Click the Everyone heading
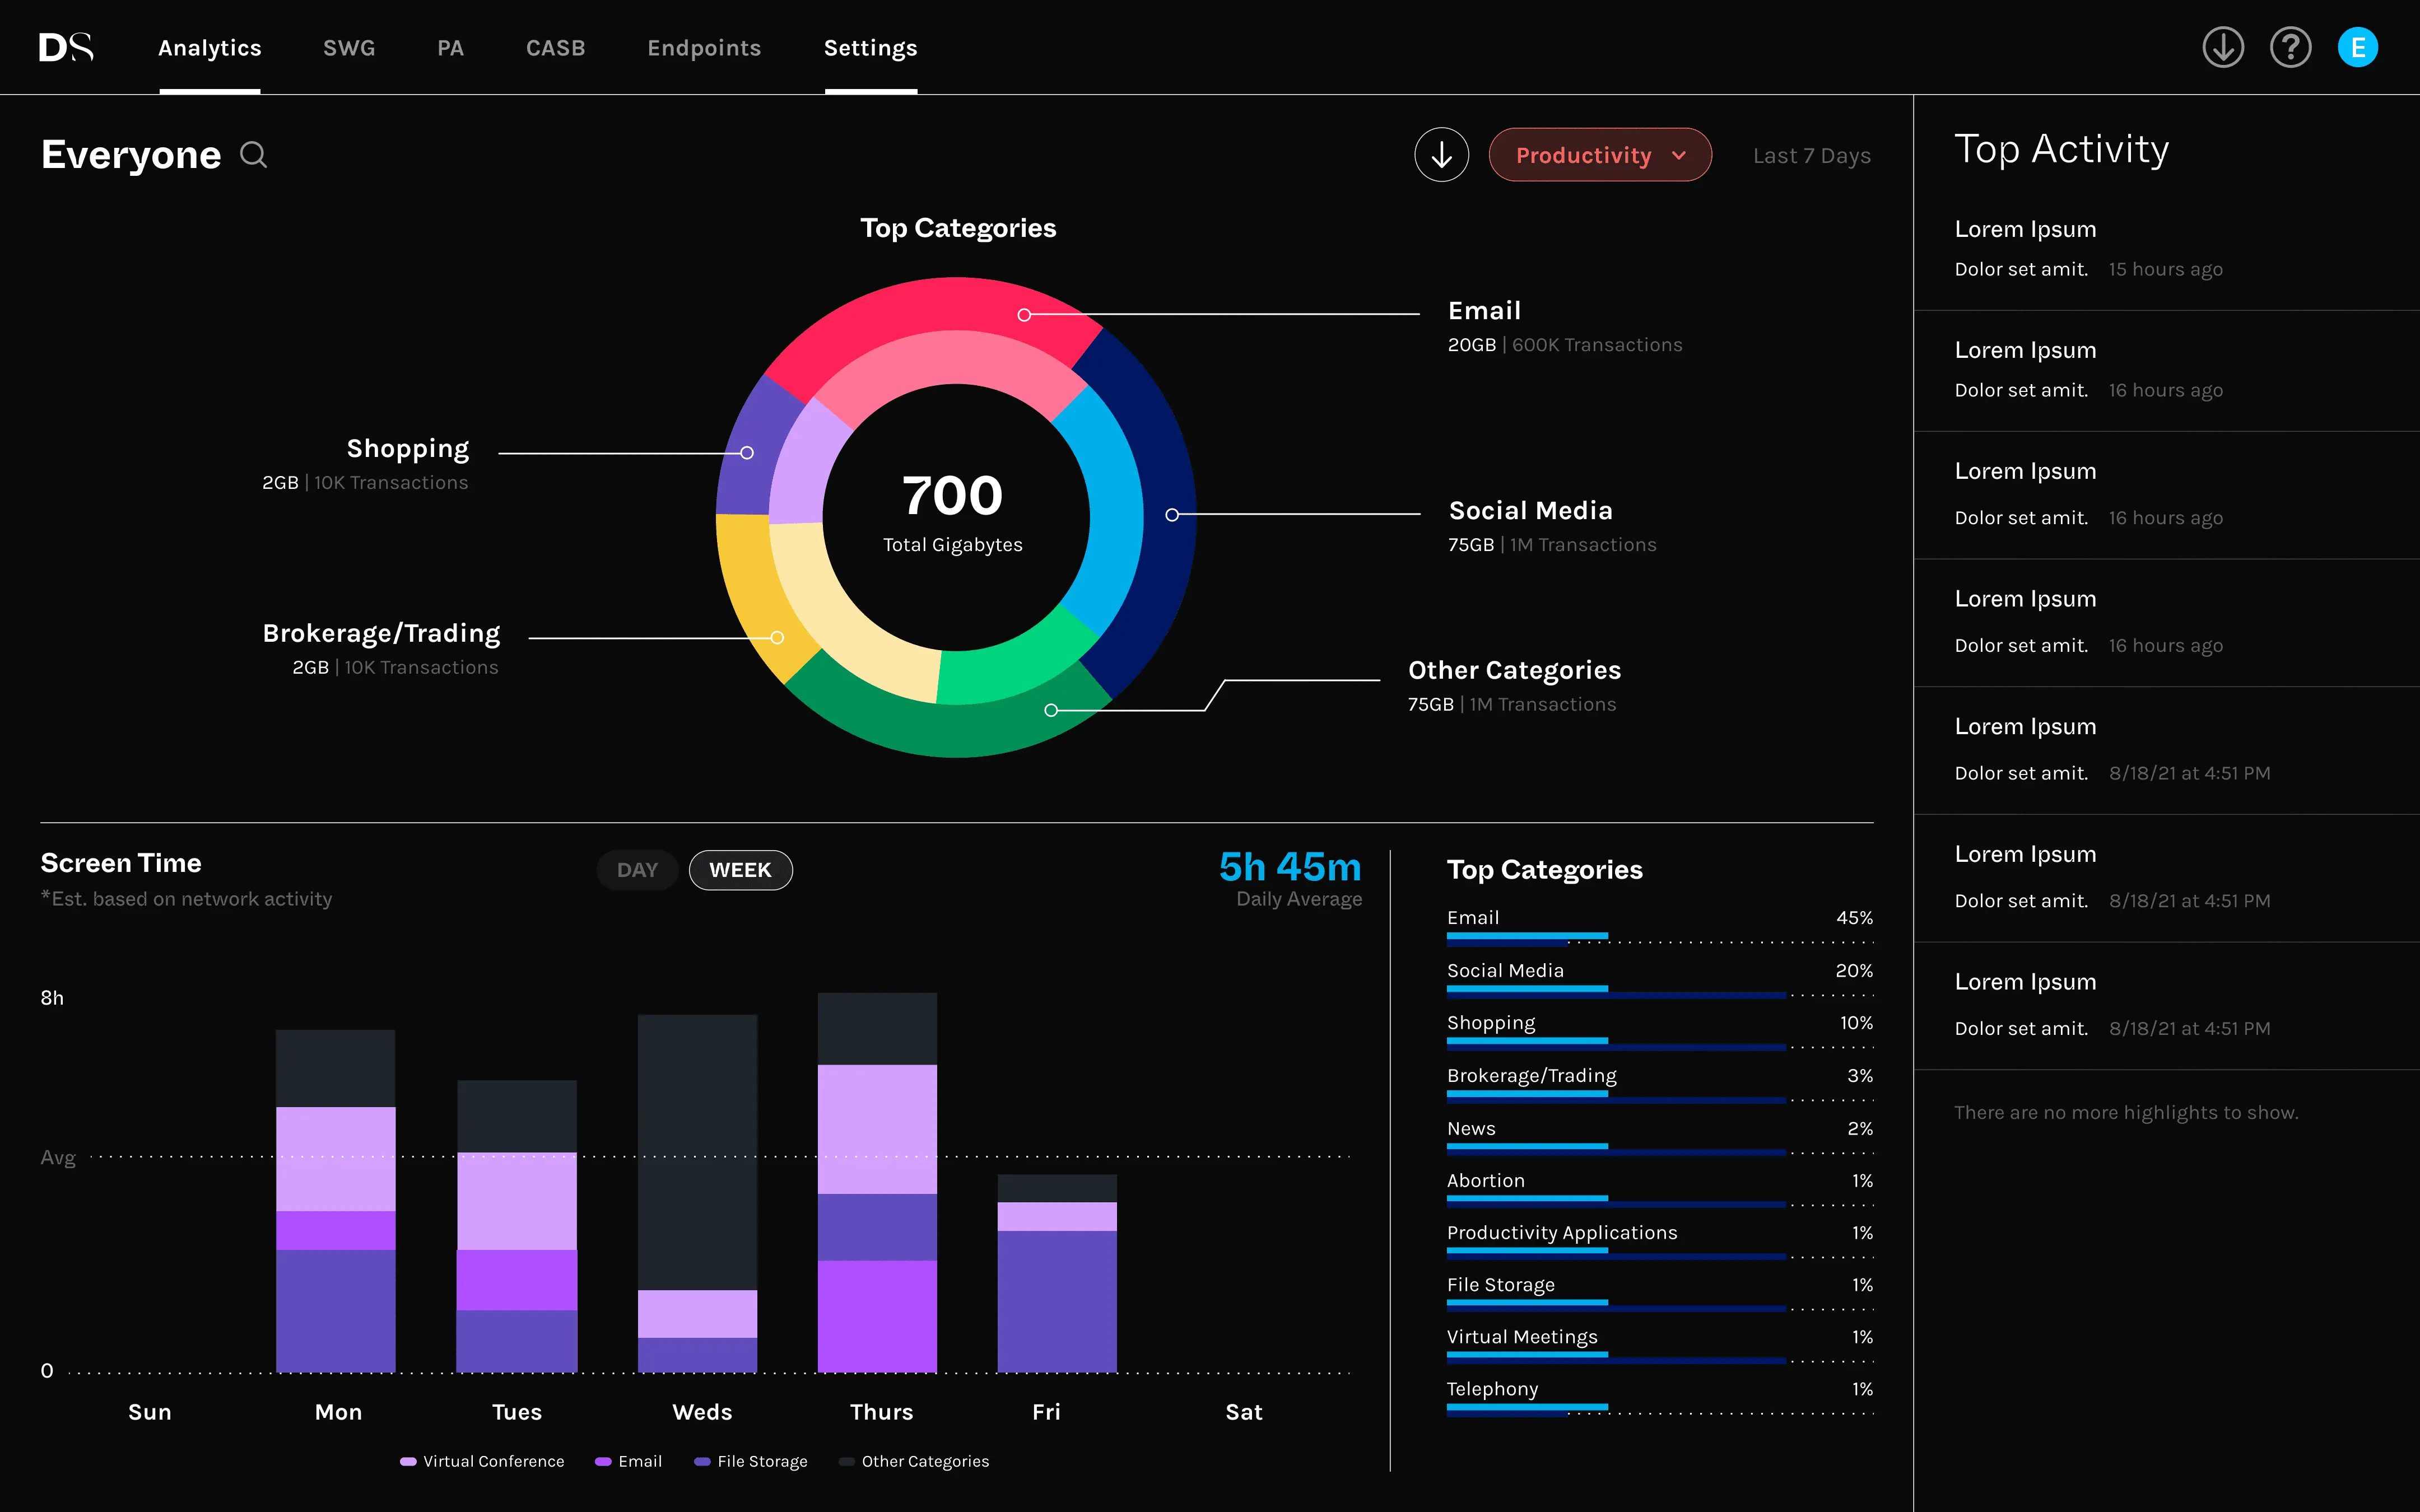 click(131, 155)
